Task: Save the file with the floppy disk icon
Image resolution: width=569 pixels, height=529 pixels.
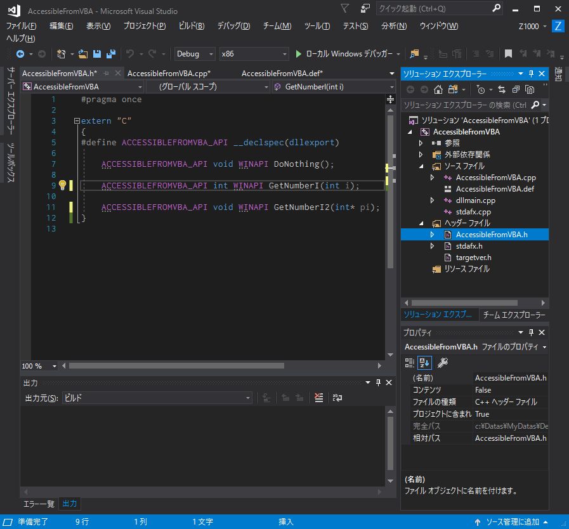Action: [x=97, y=54]
